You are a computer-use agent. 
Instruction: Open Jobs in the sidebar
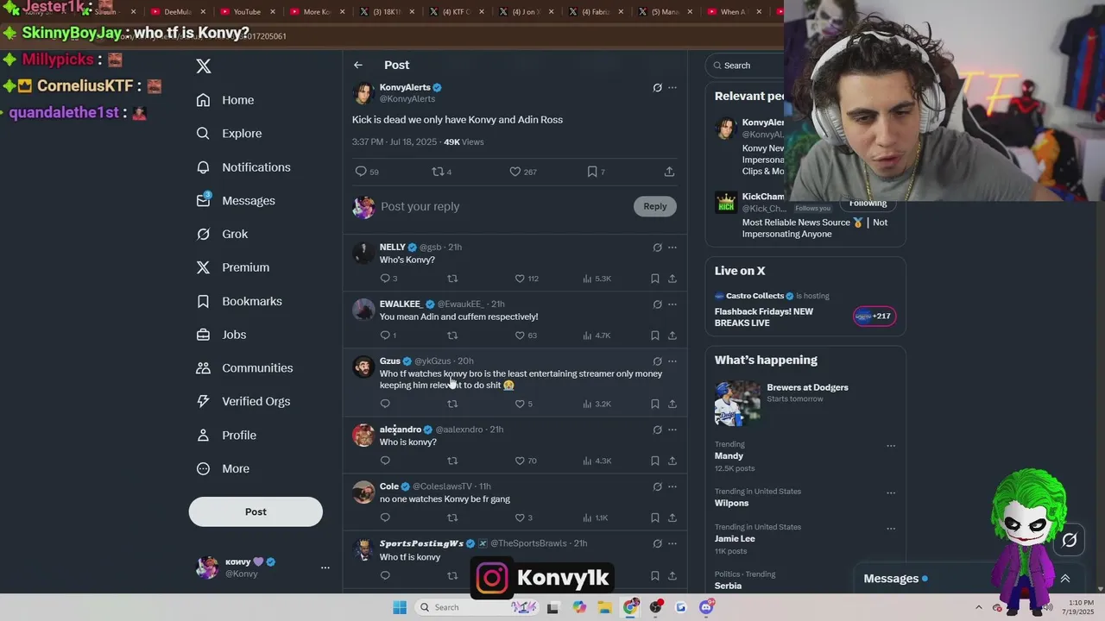(x=221, y=335)
